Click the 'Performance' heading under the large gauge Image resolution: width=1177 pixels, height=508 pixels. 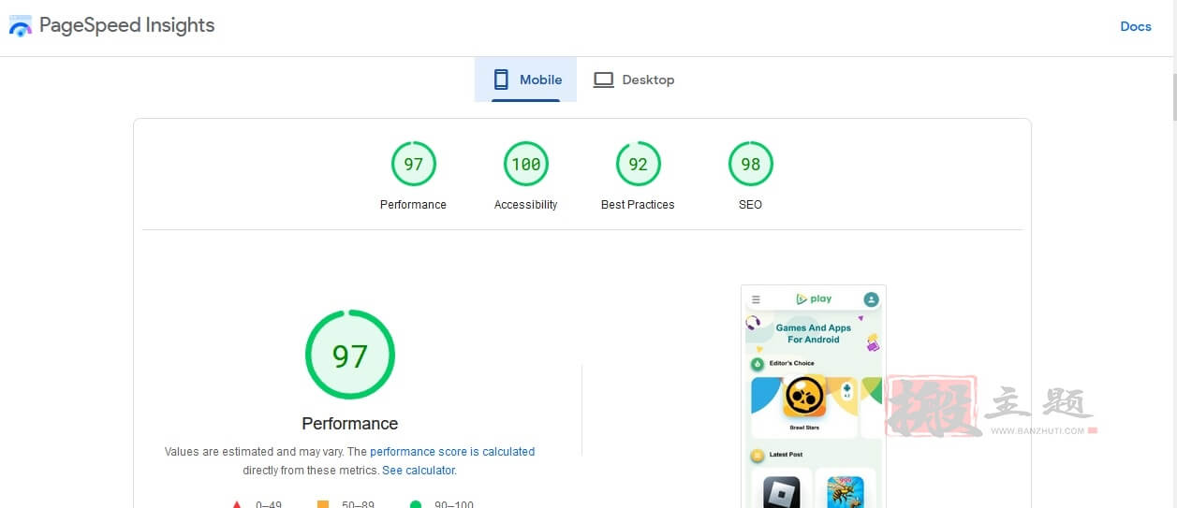[350, 424]
